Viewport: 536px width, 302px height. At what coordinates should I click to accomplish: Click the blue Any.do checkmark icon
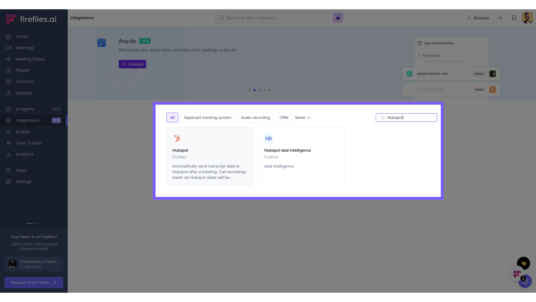point(101,43)
